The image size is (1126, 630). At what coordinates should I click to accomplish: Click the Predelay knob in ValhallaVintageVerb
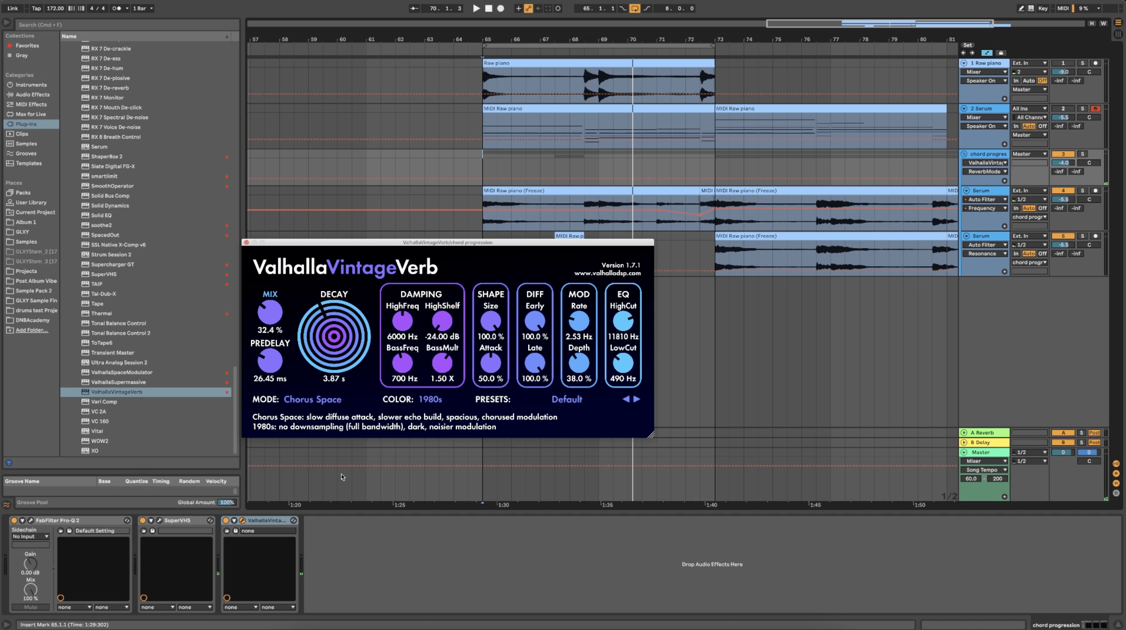270,361
